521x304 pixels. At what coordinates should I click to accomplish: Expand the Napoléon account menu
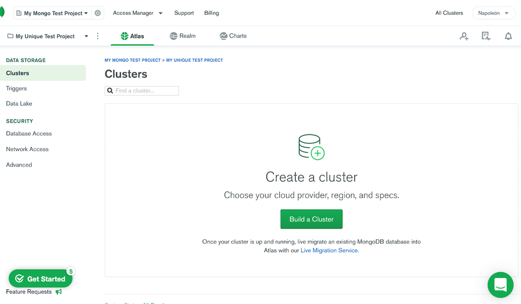493,13
